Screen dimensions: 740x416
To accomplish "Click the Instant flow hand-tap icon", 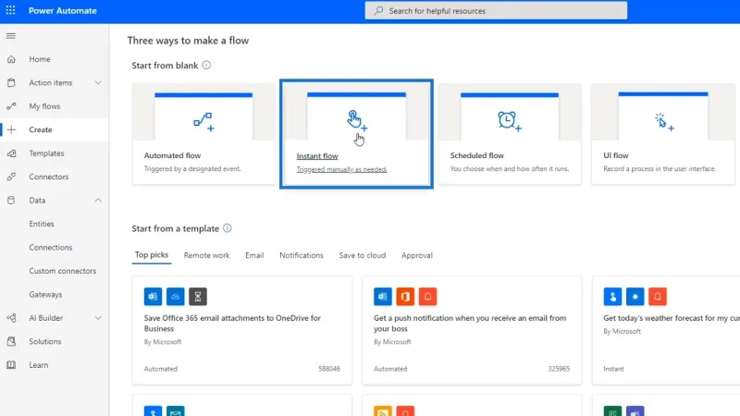I will tap(357, 120).
